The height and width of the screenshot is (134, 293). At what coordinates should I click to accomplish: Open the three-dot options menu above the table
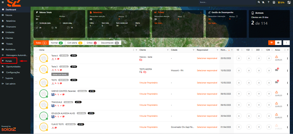click(x=286, y=43)
